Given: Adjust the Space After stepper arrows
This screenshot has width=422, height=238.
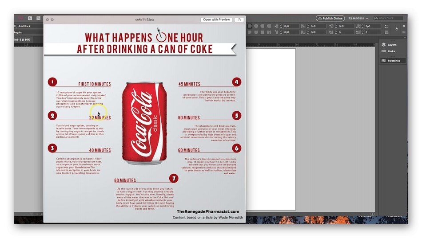Looking at the screenshot, I should (x=362, y=26).
